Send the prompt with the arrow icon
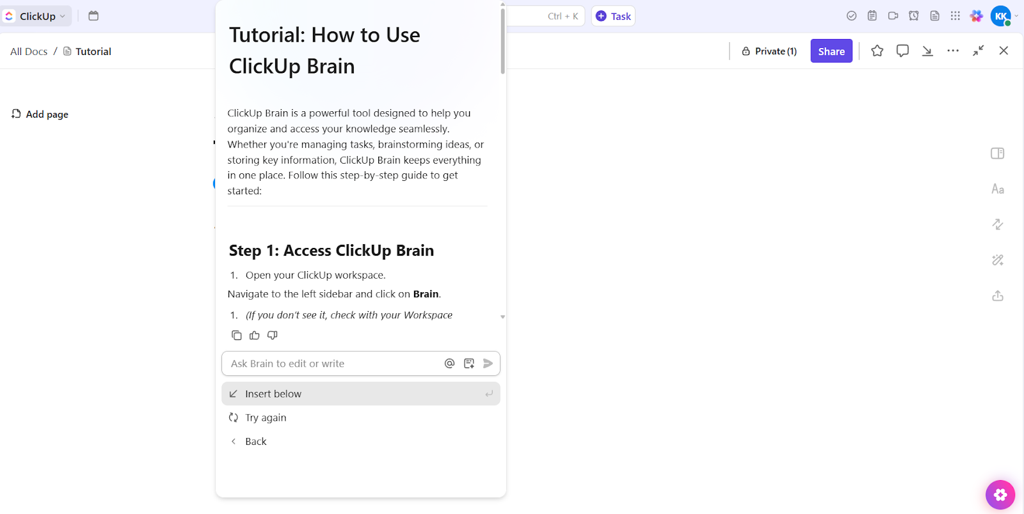The width and height of the screenshot is (1024, 514). pyautogui.click(x=488, y=364)
